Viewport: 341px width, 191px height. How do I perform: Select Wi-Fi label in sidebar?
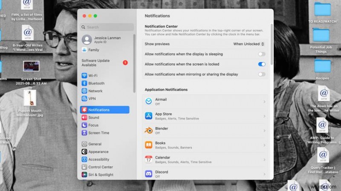coord(93,76)
